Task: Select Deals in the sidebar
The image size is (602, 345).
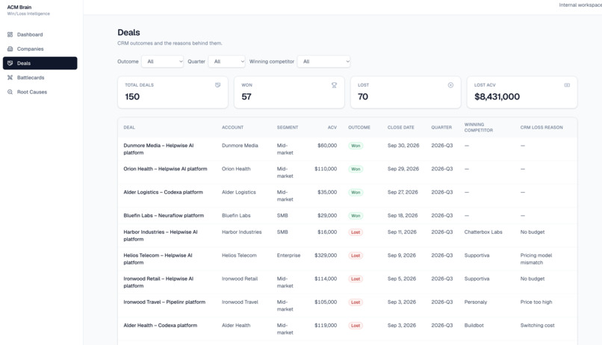Action: coord(40,63)
